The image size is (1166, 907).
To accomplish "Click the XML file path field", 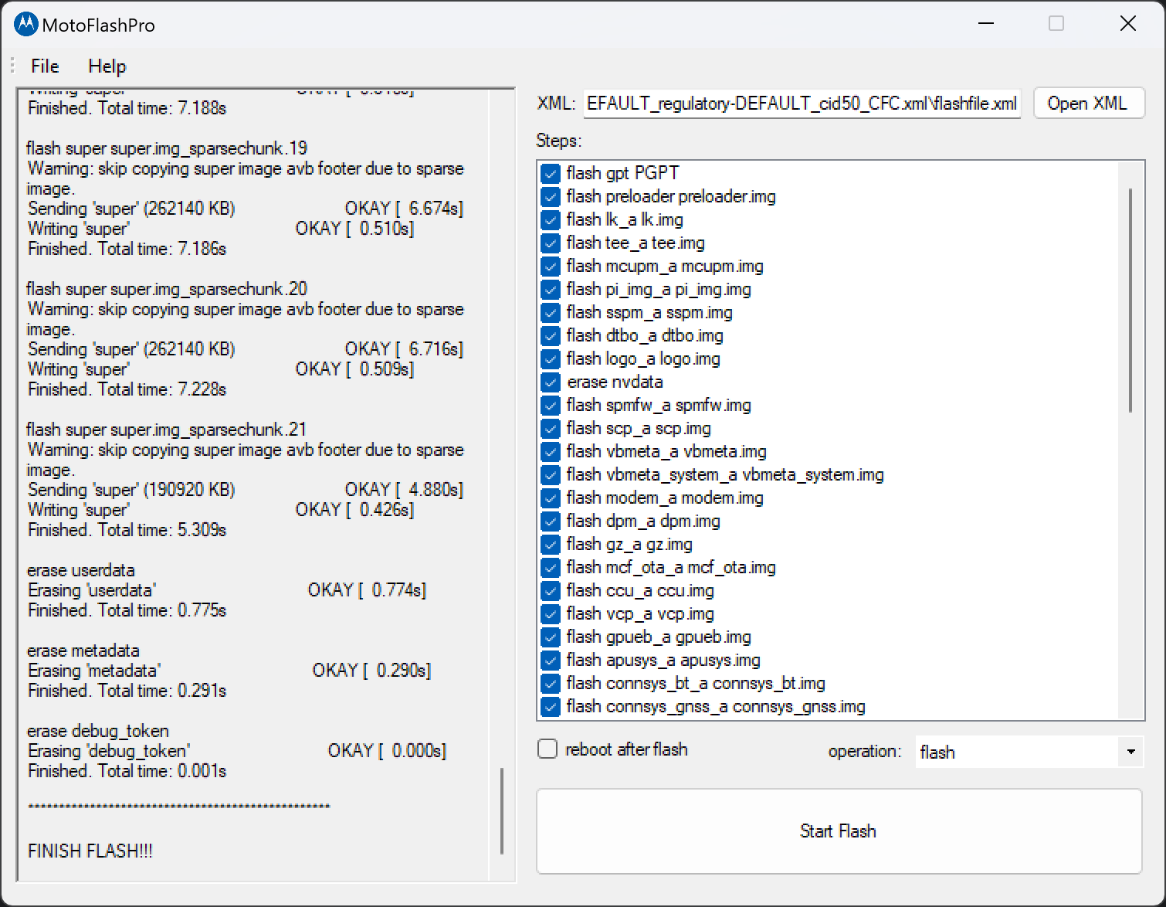I will pos(802,104).
